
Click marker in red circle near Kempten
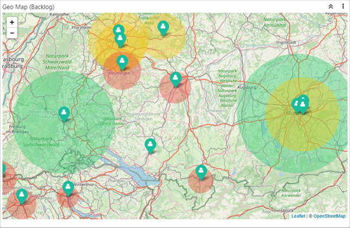[x=201, y=172]
